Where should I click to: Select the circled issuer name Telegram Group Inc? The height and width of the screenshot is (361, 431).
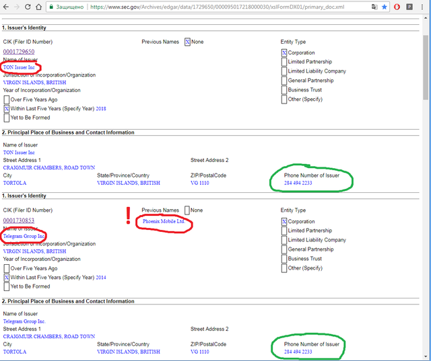(x=24, y=236)
